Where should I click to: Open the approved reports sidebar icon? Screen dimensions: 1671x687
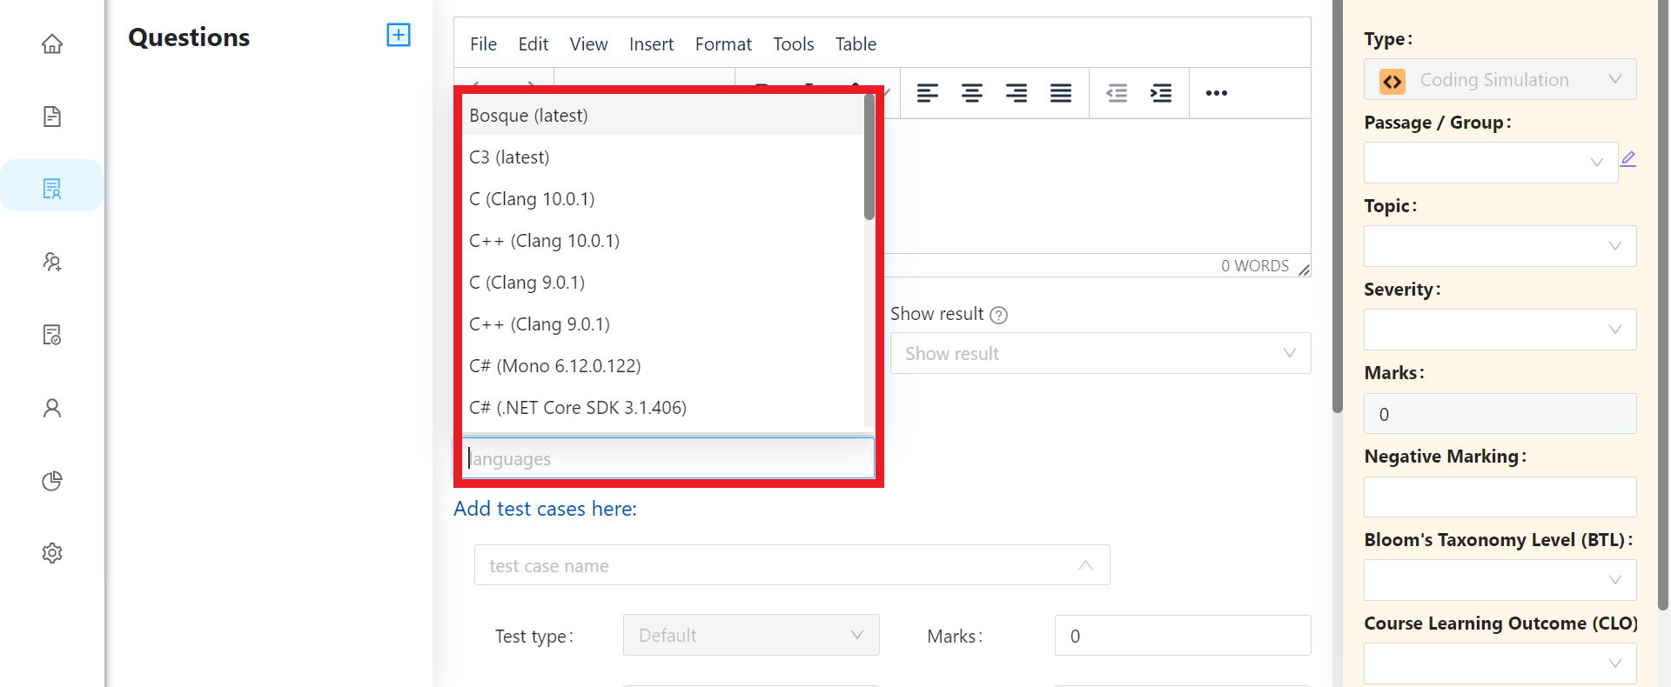point(52,335)
